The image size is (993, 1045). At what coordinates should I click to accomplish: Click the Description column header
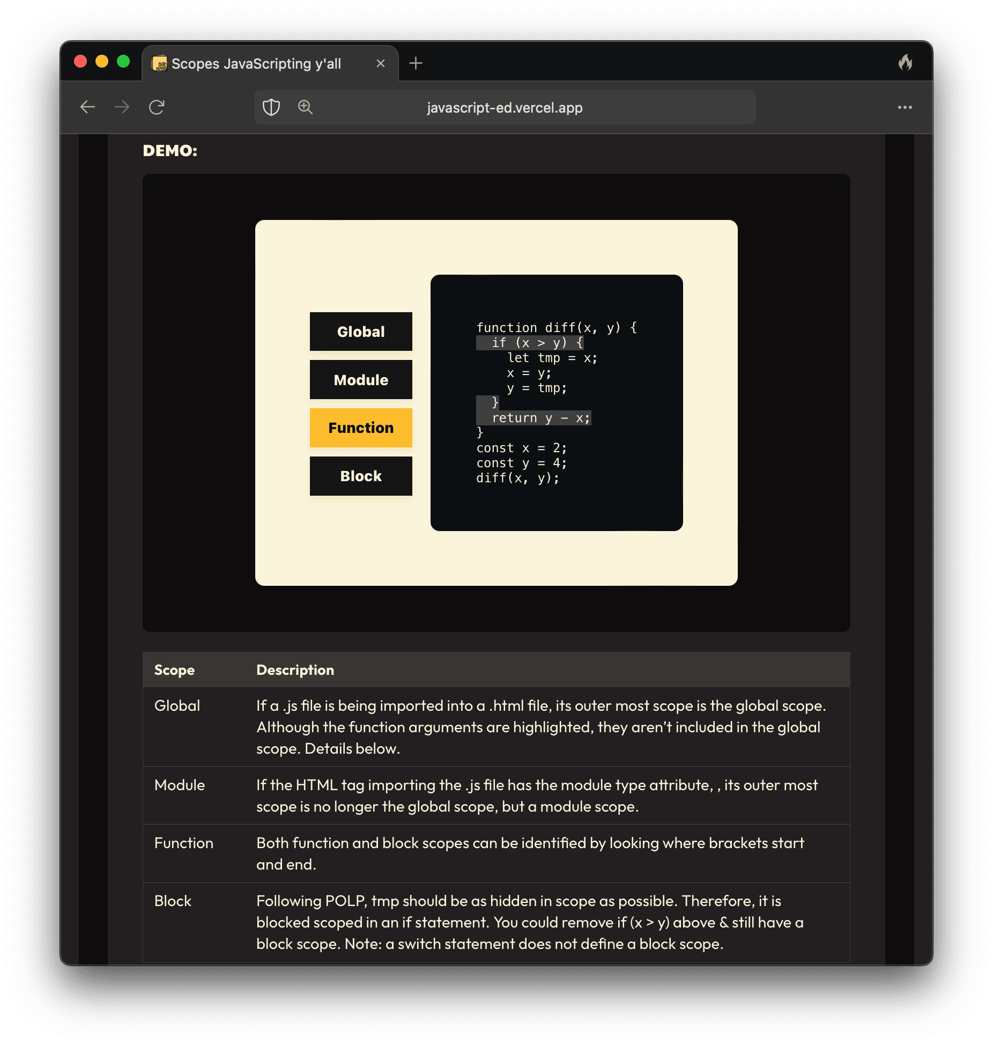pyautogui.click(x=295, y=670)
